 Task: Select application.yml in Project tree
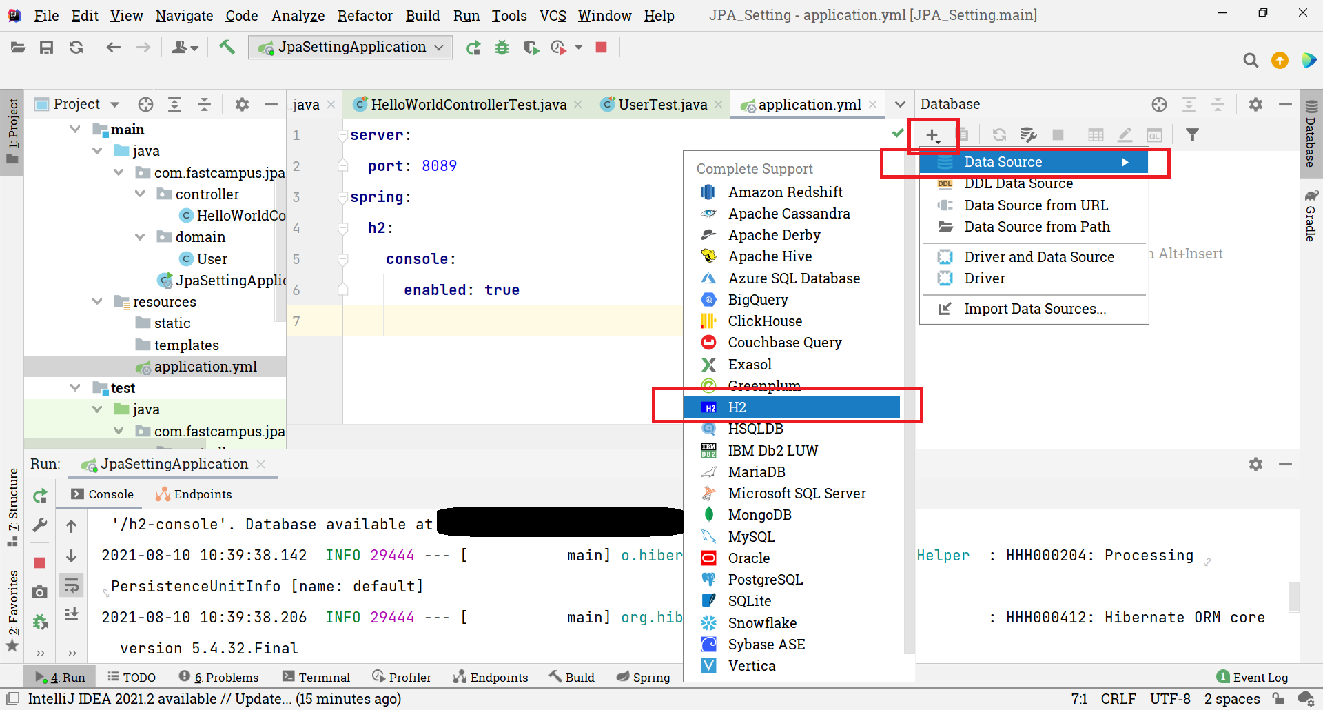[x=155, y=366]
